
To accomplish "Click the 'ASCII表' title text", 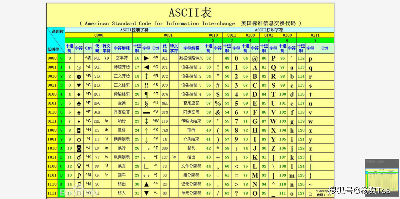I will tap(190, 13).
